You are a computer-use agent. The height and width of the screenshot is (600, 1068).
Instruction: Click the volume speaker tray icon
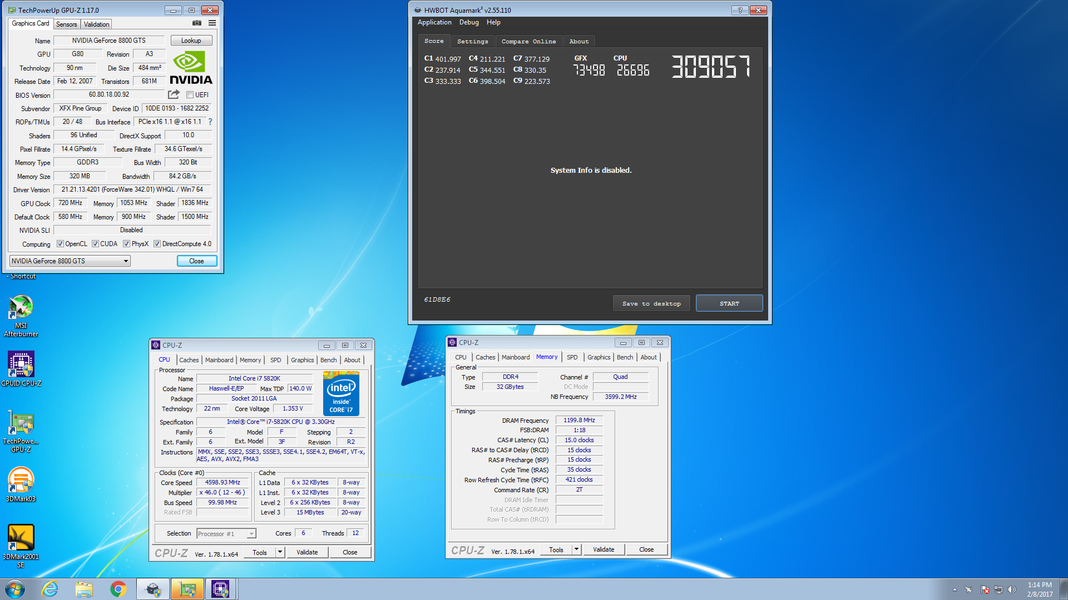tap(1012, 589)
